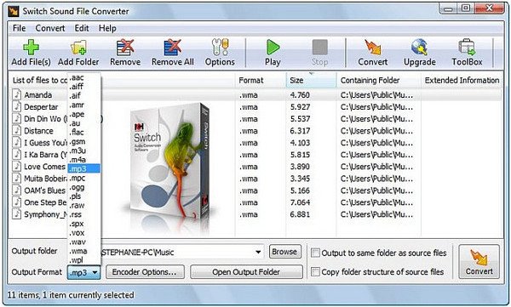
Task: Choose .wma in the format dropdown
Action: pyautogui.click(x=84, y=251)
